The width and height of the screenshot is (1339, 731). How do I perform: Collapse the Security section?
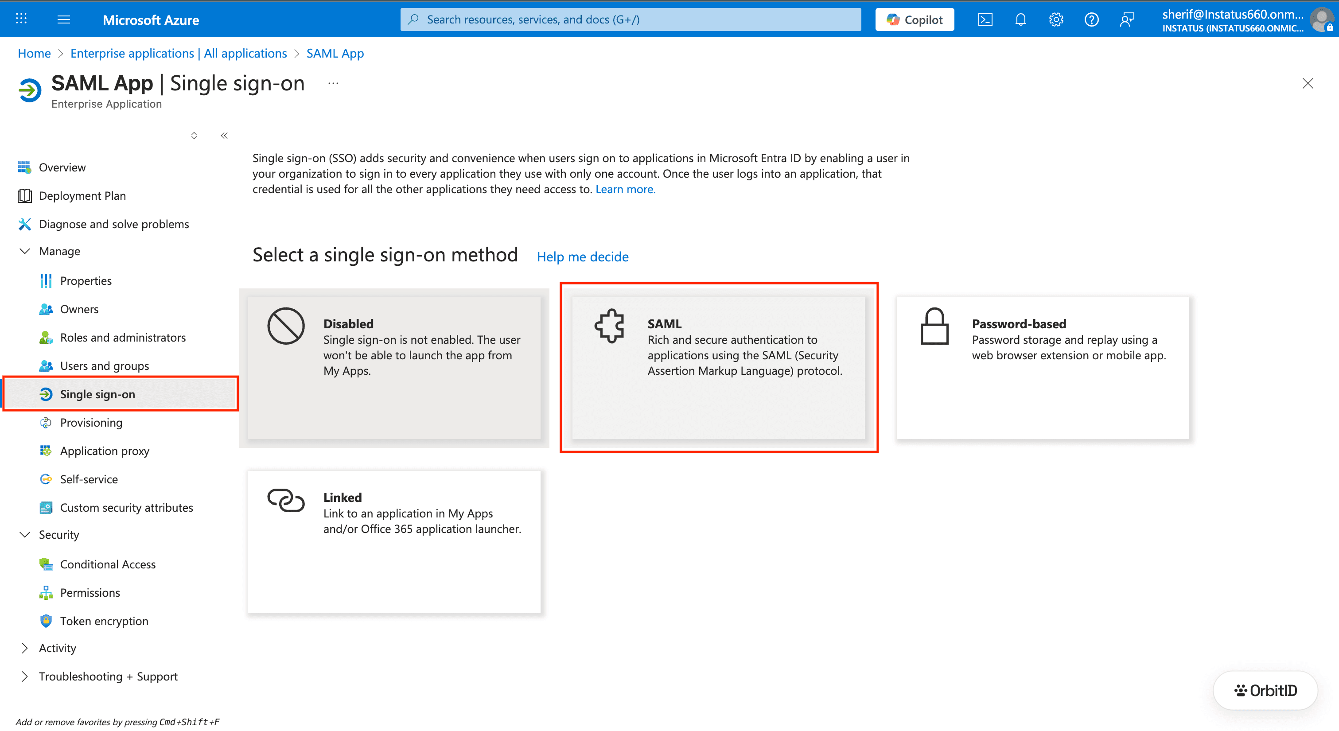coord(24,534)
